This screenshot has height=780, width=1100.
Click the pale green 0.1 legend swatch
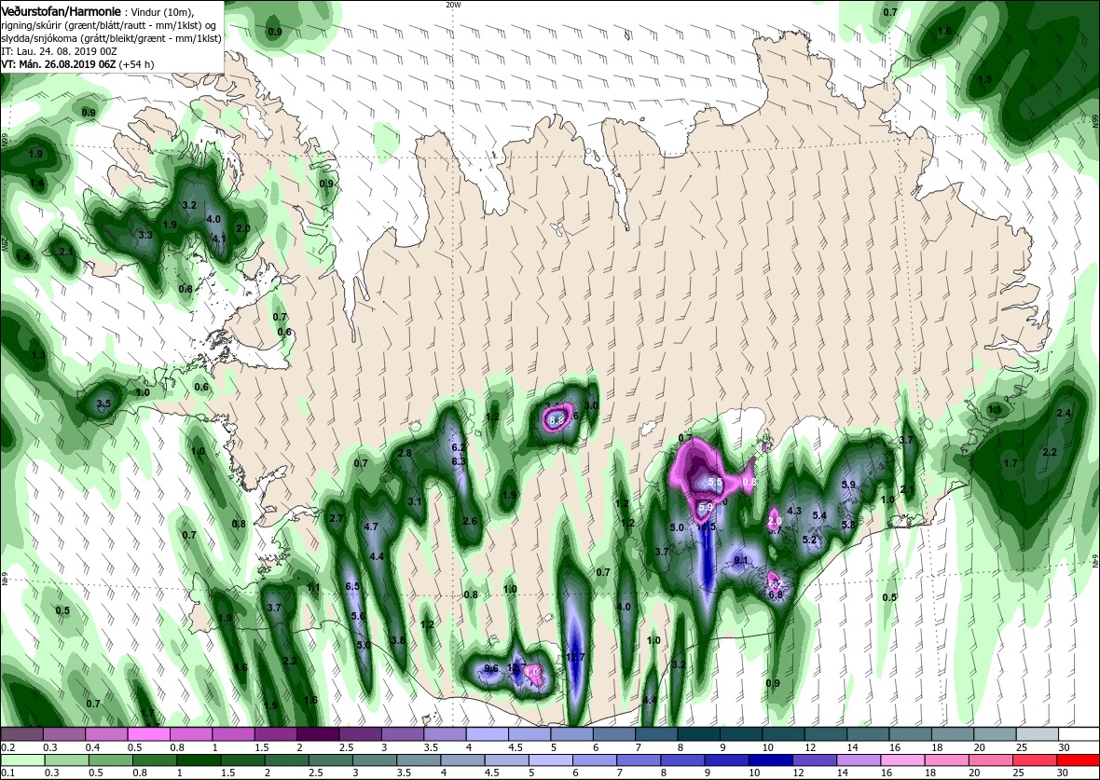click(21, 761)
